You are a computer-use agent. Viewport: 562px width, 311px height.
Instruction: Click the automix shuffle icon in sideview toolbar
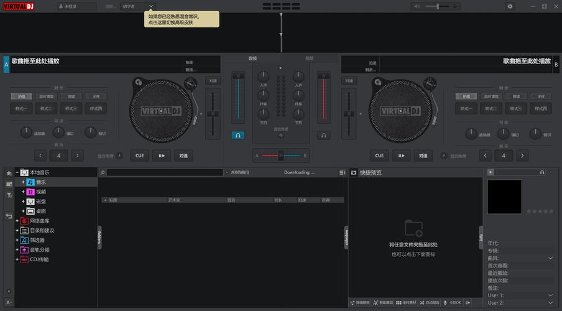click(x=422, y=303)
